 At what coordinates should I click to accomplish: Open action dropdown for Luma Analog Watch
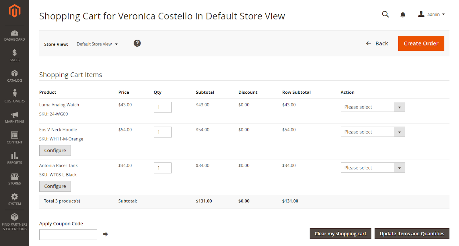(373, 107)
